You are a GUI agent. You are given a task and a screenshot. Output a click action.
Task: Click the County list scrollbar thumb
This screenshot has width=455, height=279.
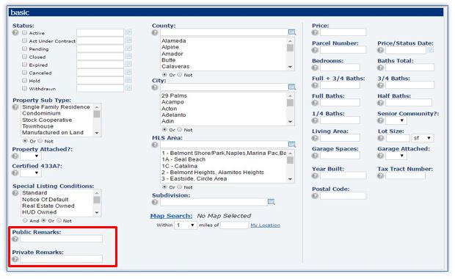click(290, 48)
